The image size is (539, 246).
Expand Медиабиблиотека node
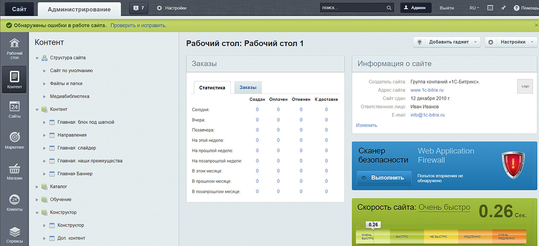(x=44, y=97)
